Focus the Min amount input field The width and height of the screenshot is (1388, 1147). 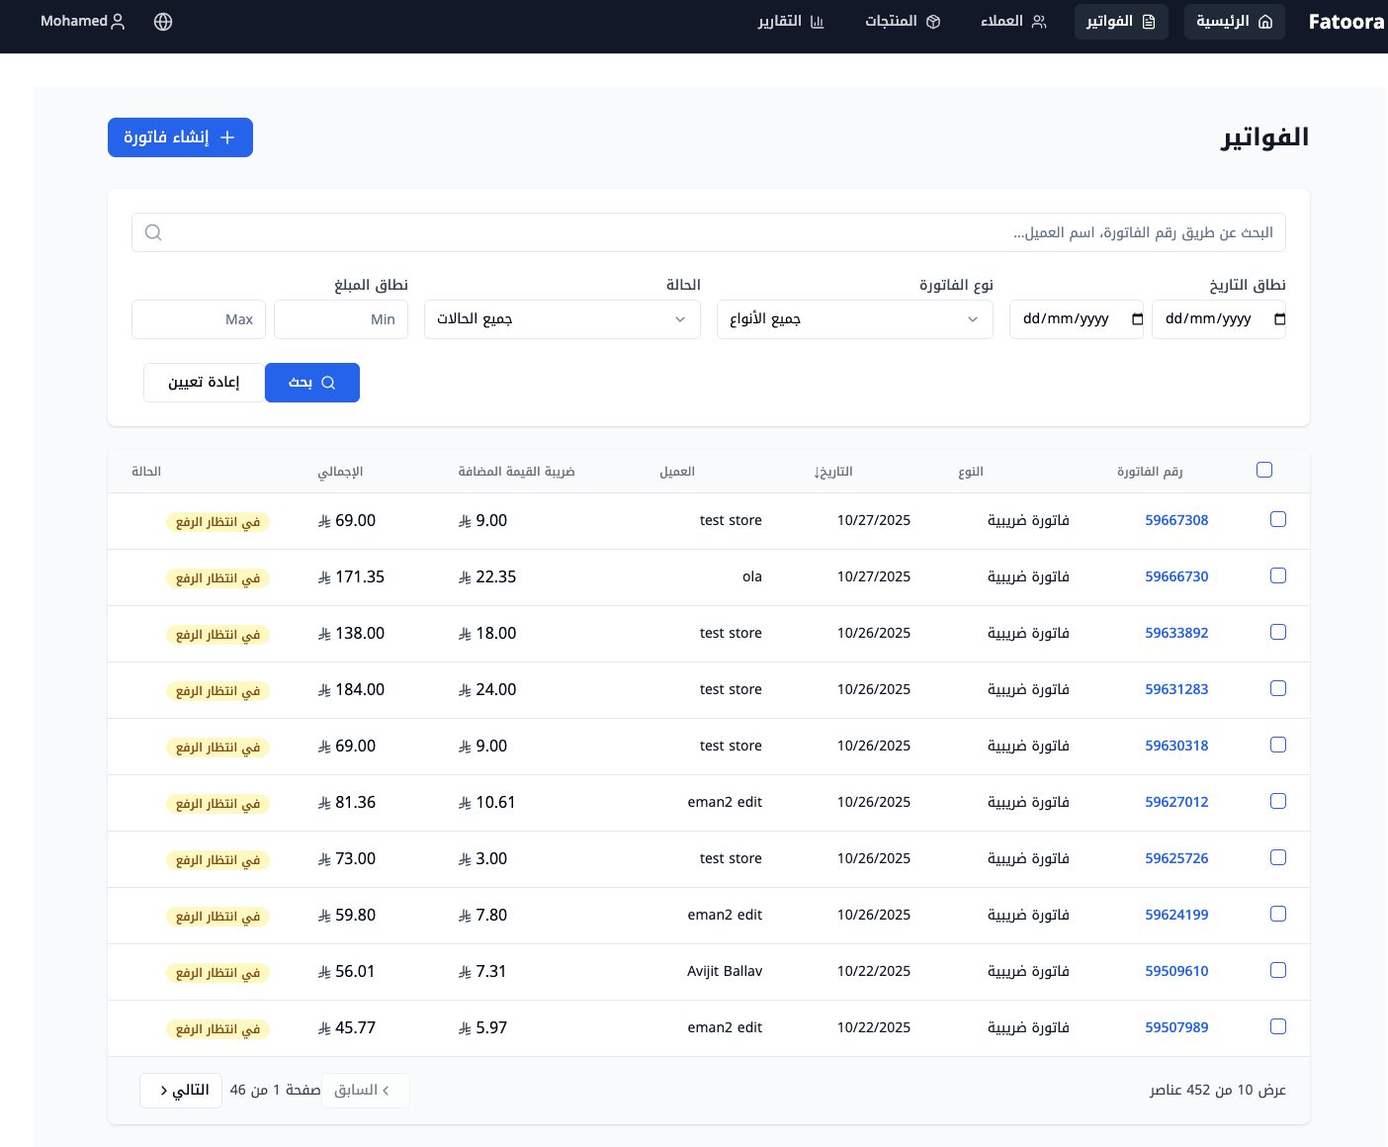pos(341,319)
